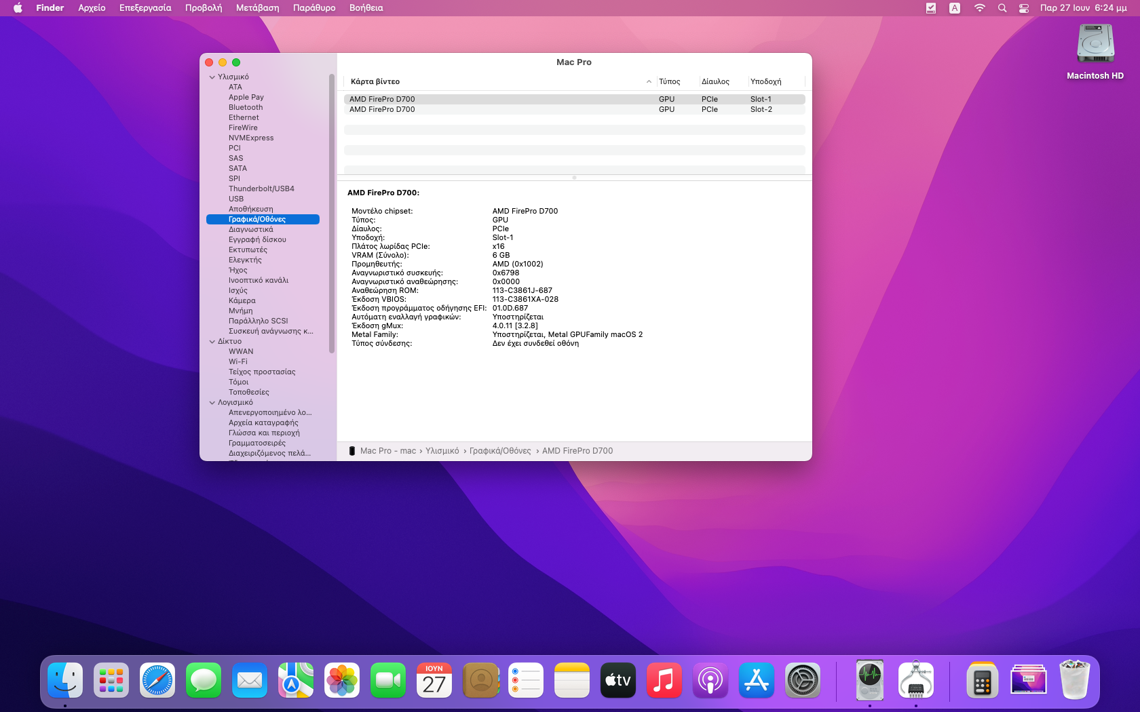Open Finder from the Dock
The height and width of the screenshot is (712, 1140).
click(65, 680)
